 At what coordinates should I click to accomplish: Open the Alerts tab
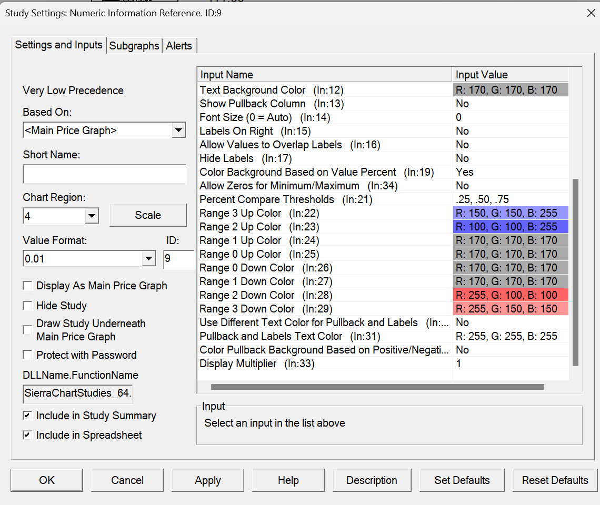tap(179, 46)
